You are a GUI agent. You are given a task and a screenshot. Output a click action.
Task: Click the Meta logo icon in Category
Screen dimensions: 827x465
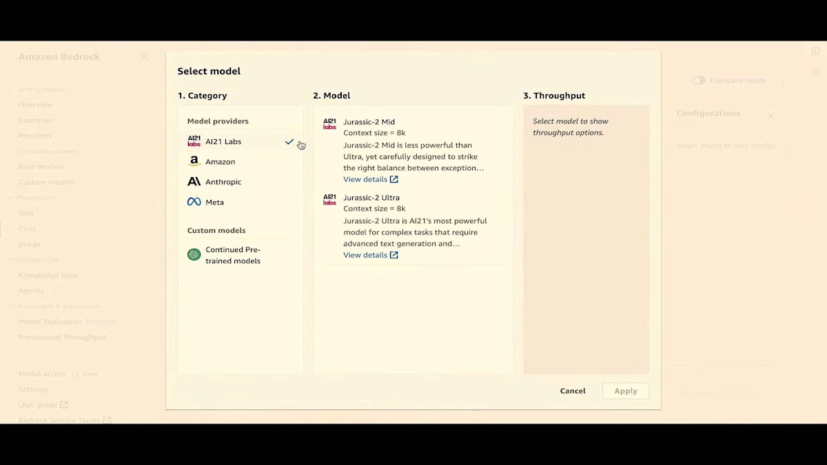pyautogui.click(x=194, y=202)
